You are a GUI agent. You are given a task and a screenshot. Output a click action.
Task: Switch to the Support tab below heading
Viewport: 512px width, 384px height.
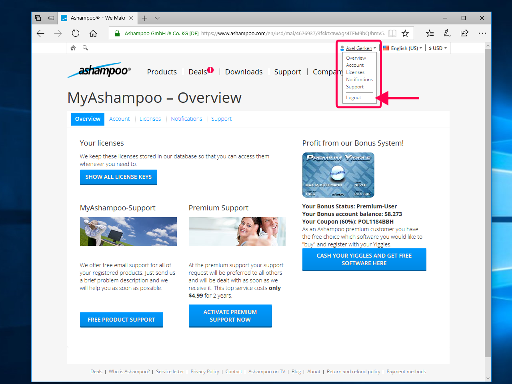221,119
